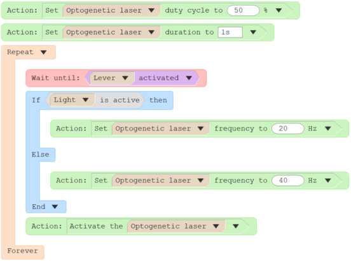The image size is (351, 261).
Task: Expand action options arrow on duration block
Action: coord(253,32)
